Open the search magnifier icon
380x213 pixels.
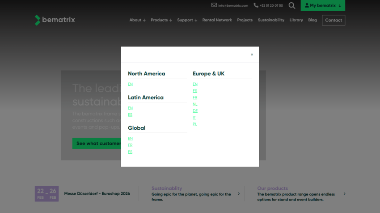[x=292, y=5]
